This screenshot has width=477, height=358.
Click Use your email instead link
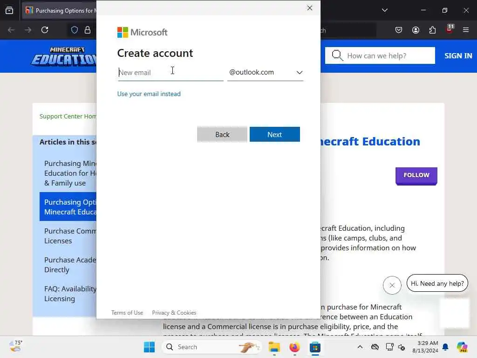click(x=149, y=94)
